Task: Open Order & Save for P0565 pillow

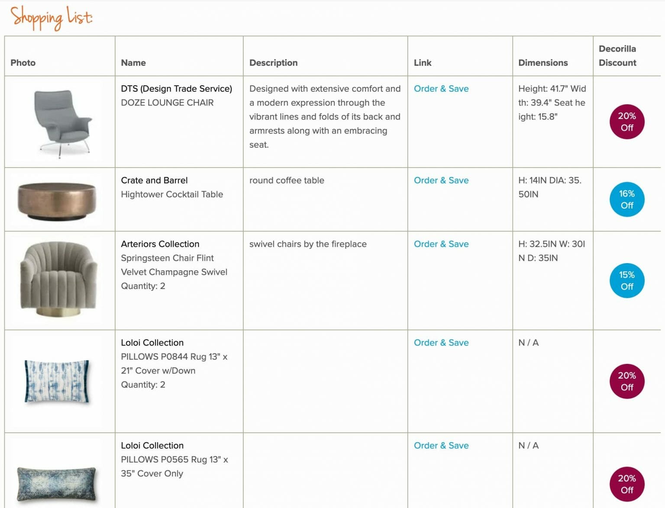Action: point(441,446)
